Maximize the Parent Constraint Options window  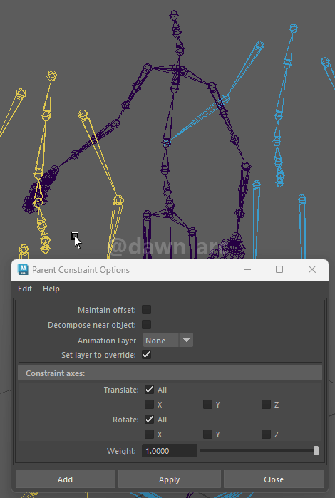click(279, 269)
